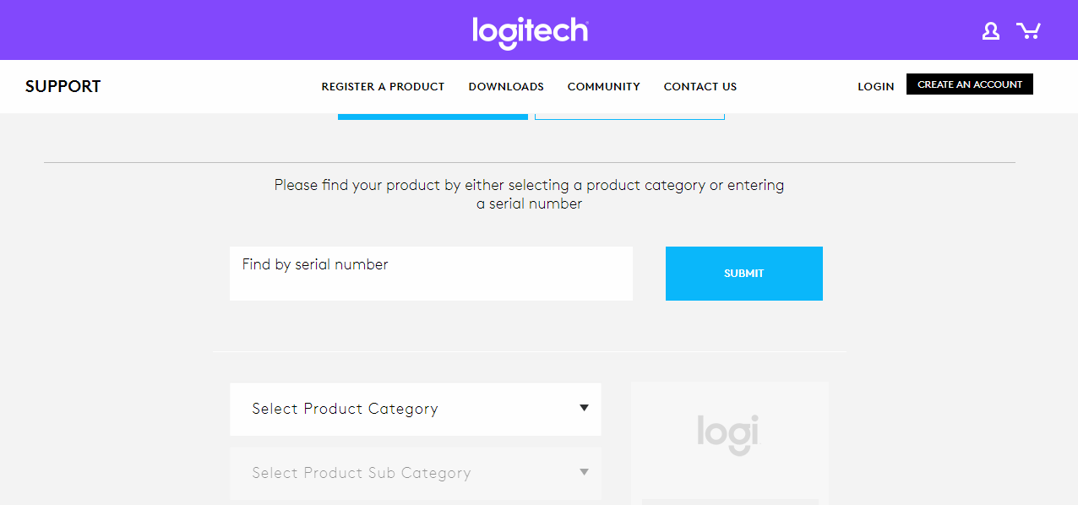Go to Register a Product
Viewport: 1078px width, 505px height.
(383, 87)
